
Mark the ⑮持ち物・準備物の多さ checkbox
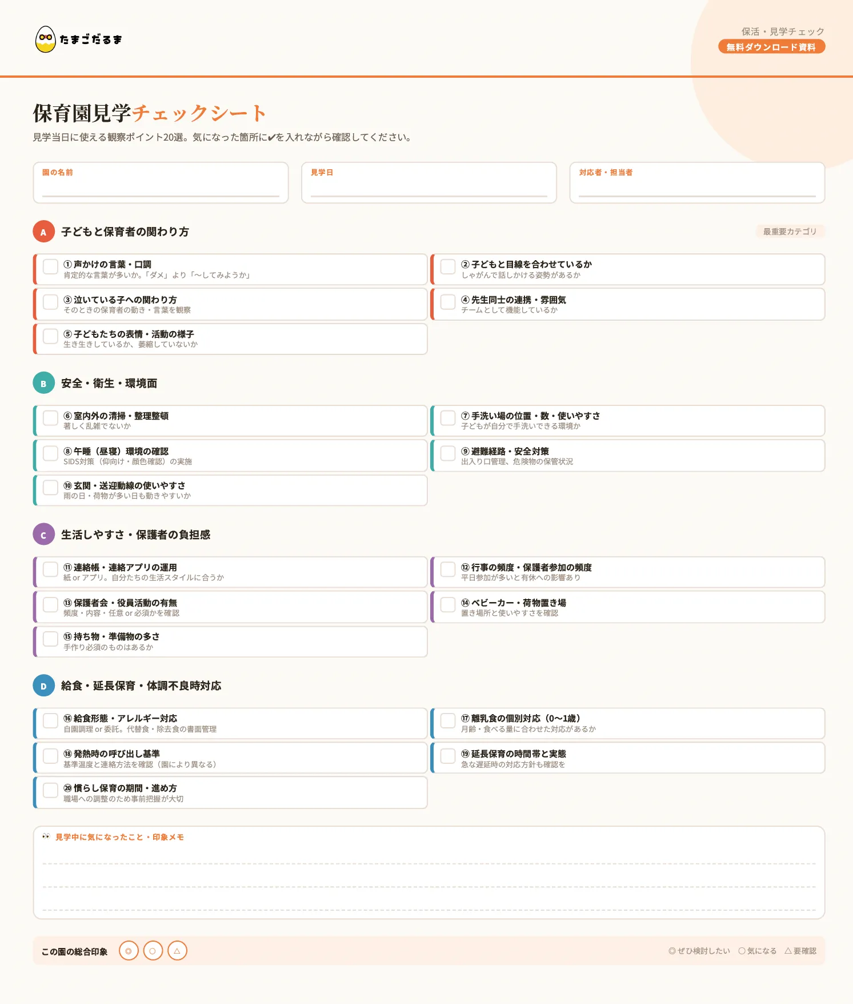pos(50,639)
